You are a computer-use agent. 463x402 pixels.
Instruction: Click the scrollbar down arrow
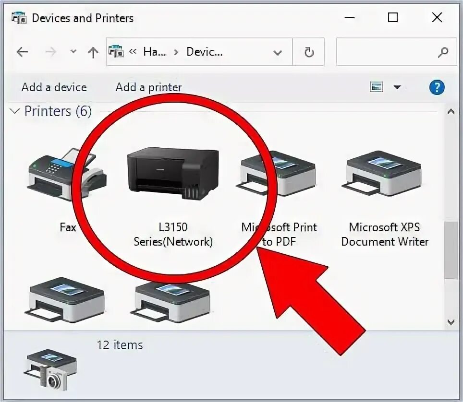[451, 322]
